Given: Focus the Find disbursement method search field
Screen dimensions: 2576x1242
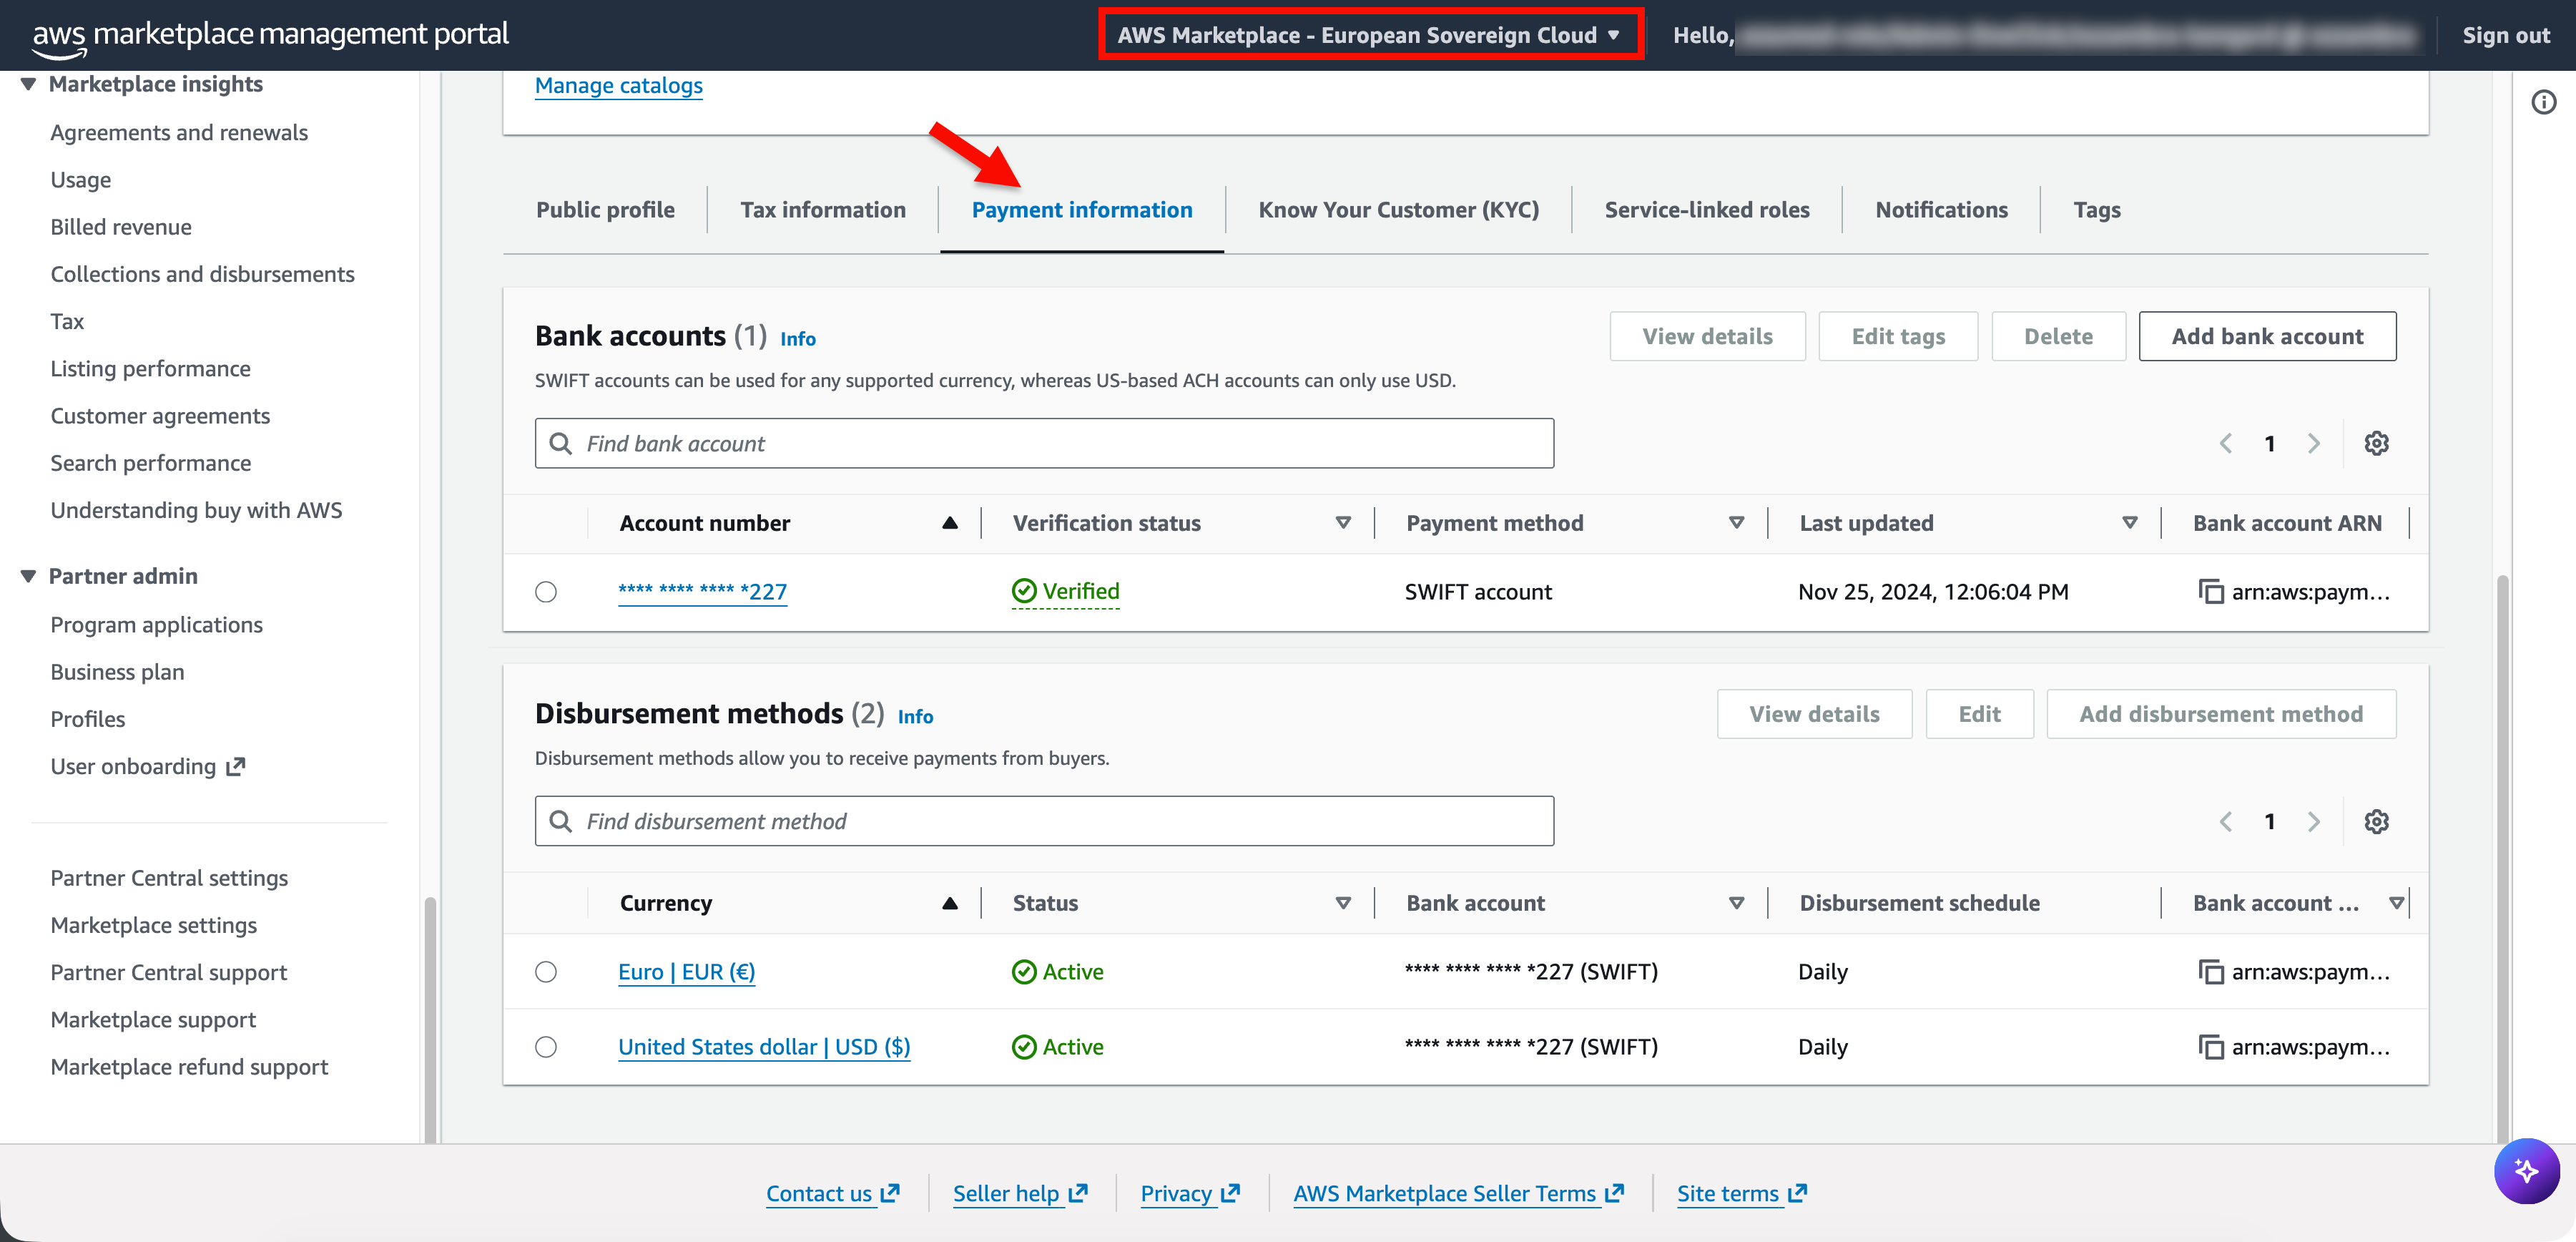Looking at the screenshot, I should pyautogui.click(x=1044, y=821).
